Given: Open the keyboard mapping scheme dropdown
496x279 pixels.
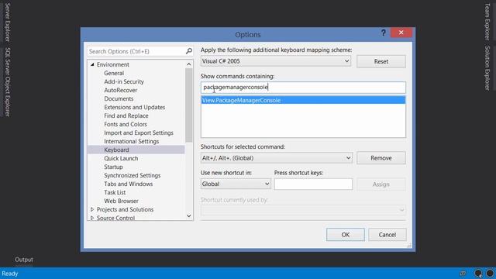Looking at the screenshot, I should [x=276, y=61].
